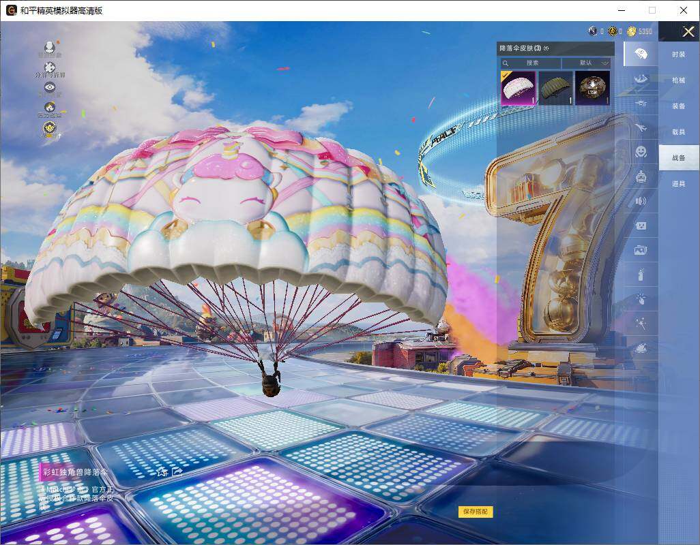The height and width of the screenshot is (545, 700).
Task: Favorite the skin with the star icon
Action: 162,471
